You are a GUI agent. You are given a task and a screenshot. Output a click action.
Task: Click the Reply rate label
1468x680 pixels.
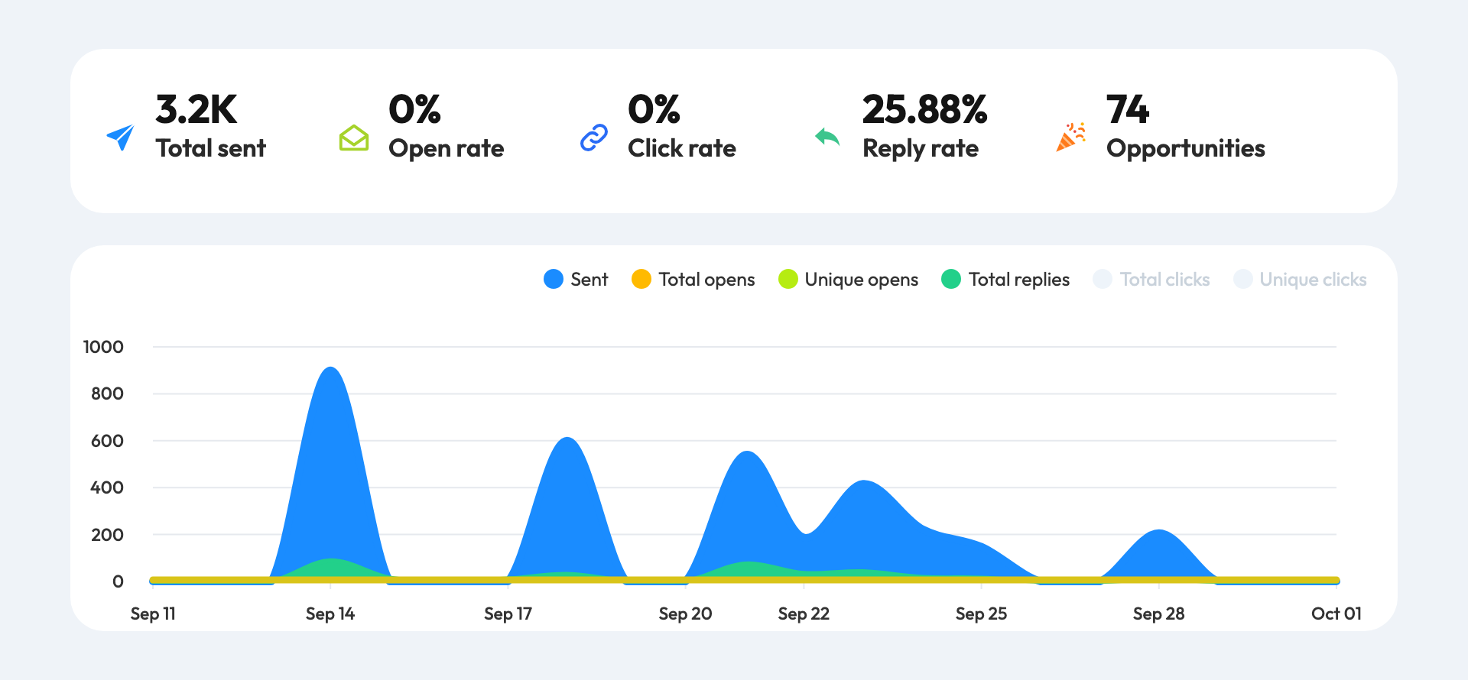point(921,149)
